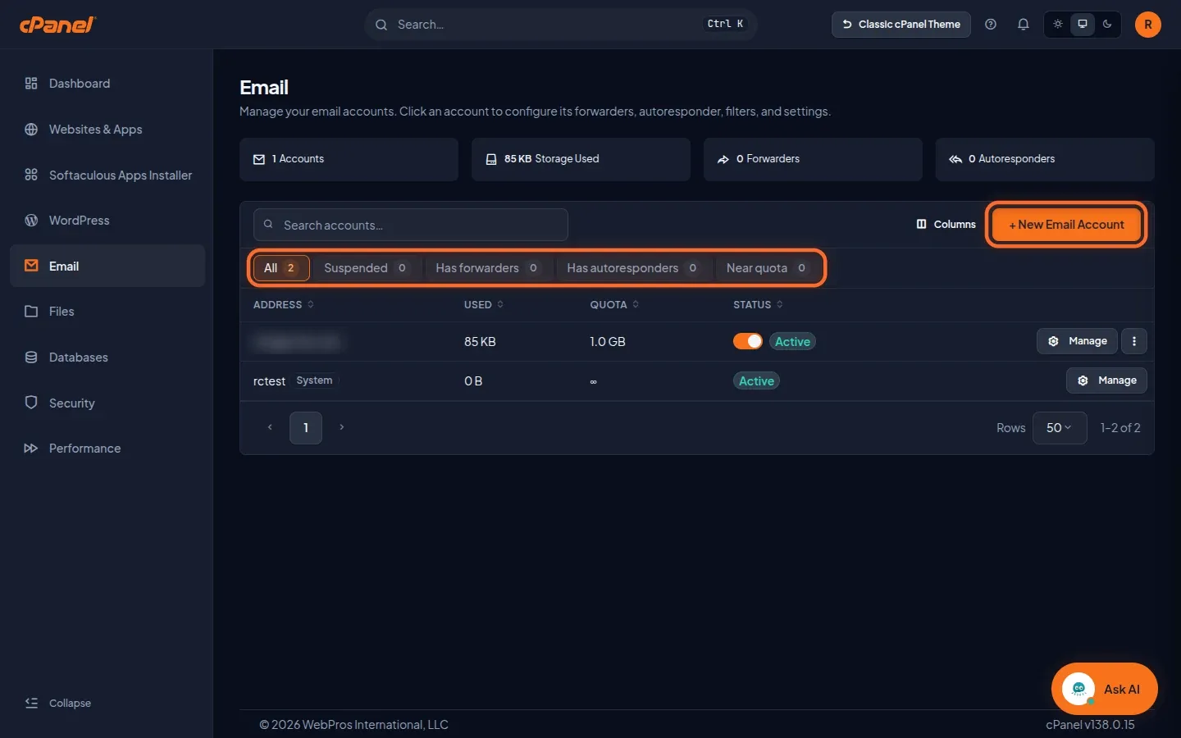Focus the global Search box
This screenshot has height=738, width=1181.
(560, 25)
